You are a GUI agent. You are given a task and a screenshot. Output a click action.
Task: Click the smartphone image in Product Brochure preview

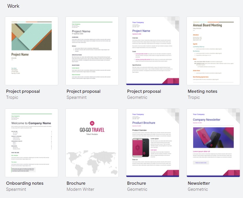click(x=140, y=148)
